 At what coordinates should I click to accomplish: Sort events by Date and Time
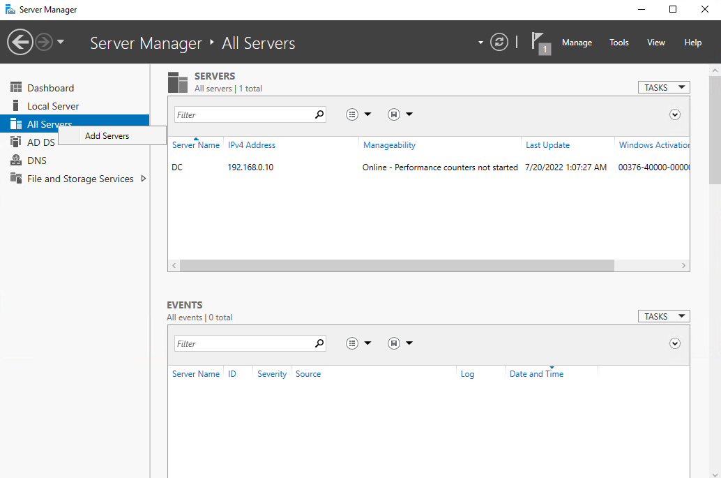(x=536, y=373)
